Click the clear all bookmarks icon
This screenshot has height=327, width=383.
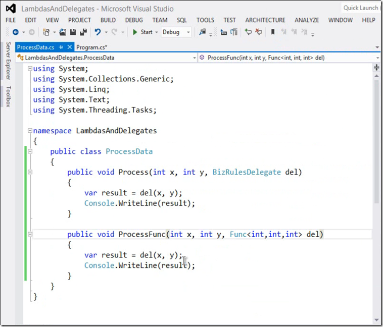pos(304,32)
